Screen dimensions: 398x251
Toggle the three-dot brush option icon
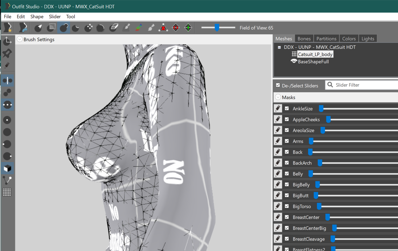pyautogui.click(x=7, y=105)
